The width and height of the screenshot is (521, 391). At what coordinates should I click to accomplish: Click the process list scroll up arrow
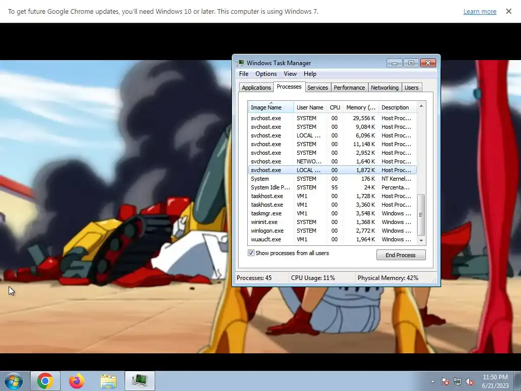point(421,106)
